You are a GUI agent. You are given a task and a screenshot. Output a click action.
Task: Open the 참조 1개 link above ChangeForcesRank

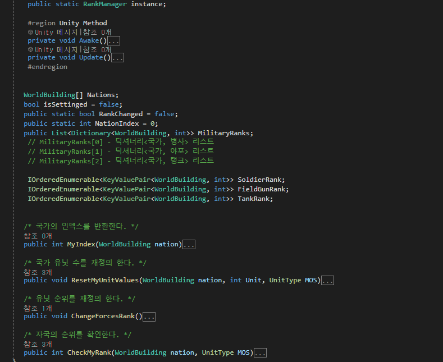tap(38, 308)
